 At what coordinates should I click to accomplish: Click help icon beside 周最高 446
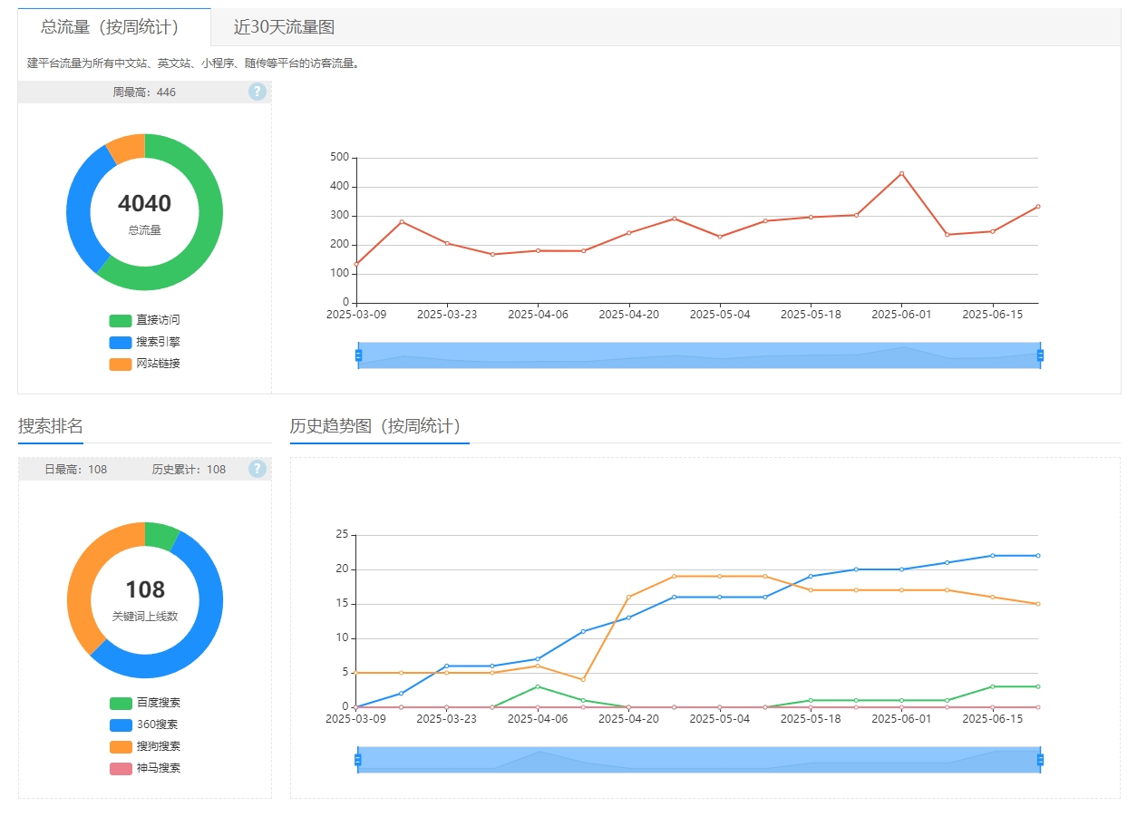(258, 92)
